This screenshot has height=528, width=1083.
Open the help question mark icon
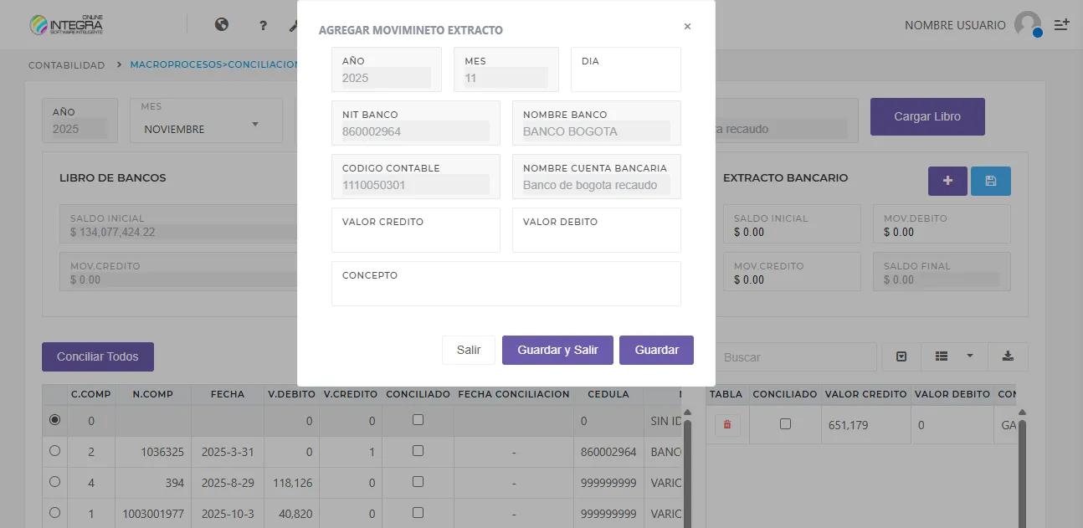click(263, 25)
